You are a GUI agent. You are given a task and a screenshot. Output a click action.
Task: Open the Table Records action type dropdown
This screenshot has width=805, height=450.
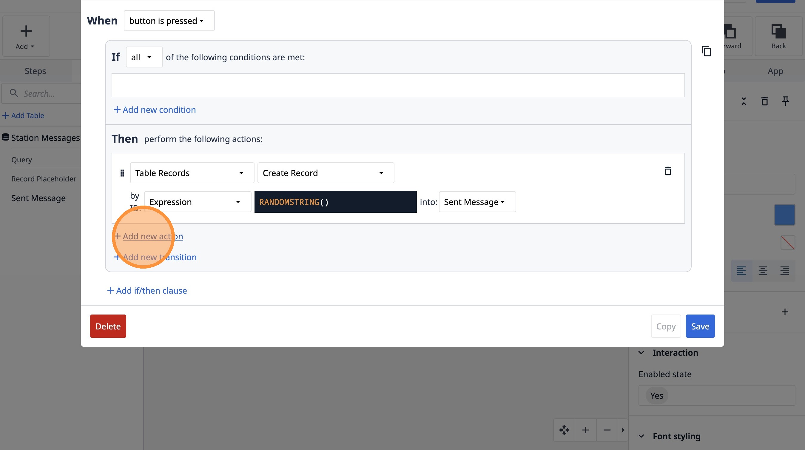pos(192,173)
